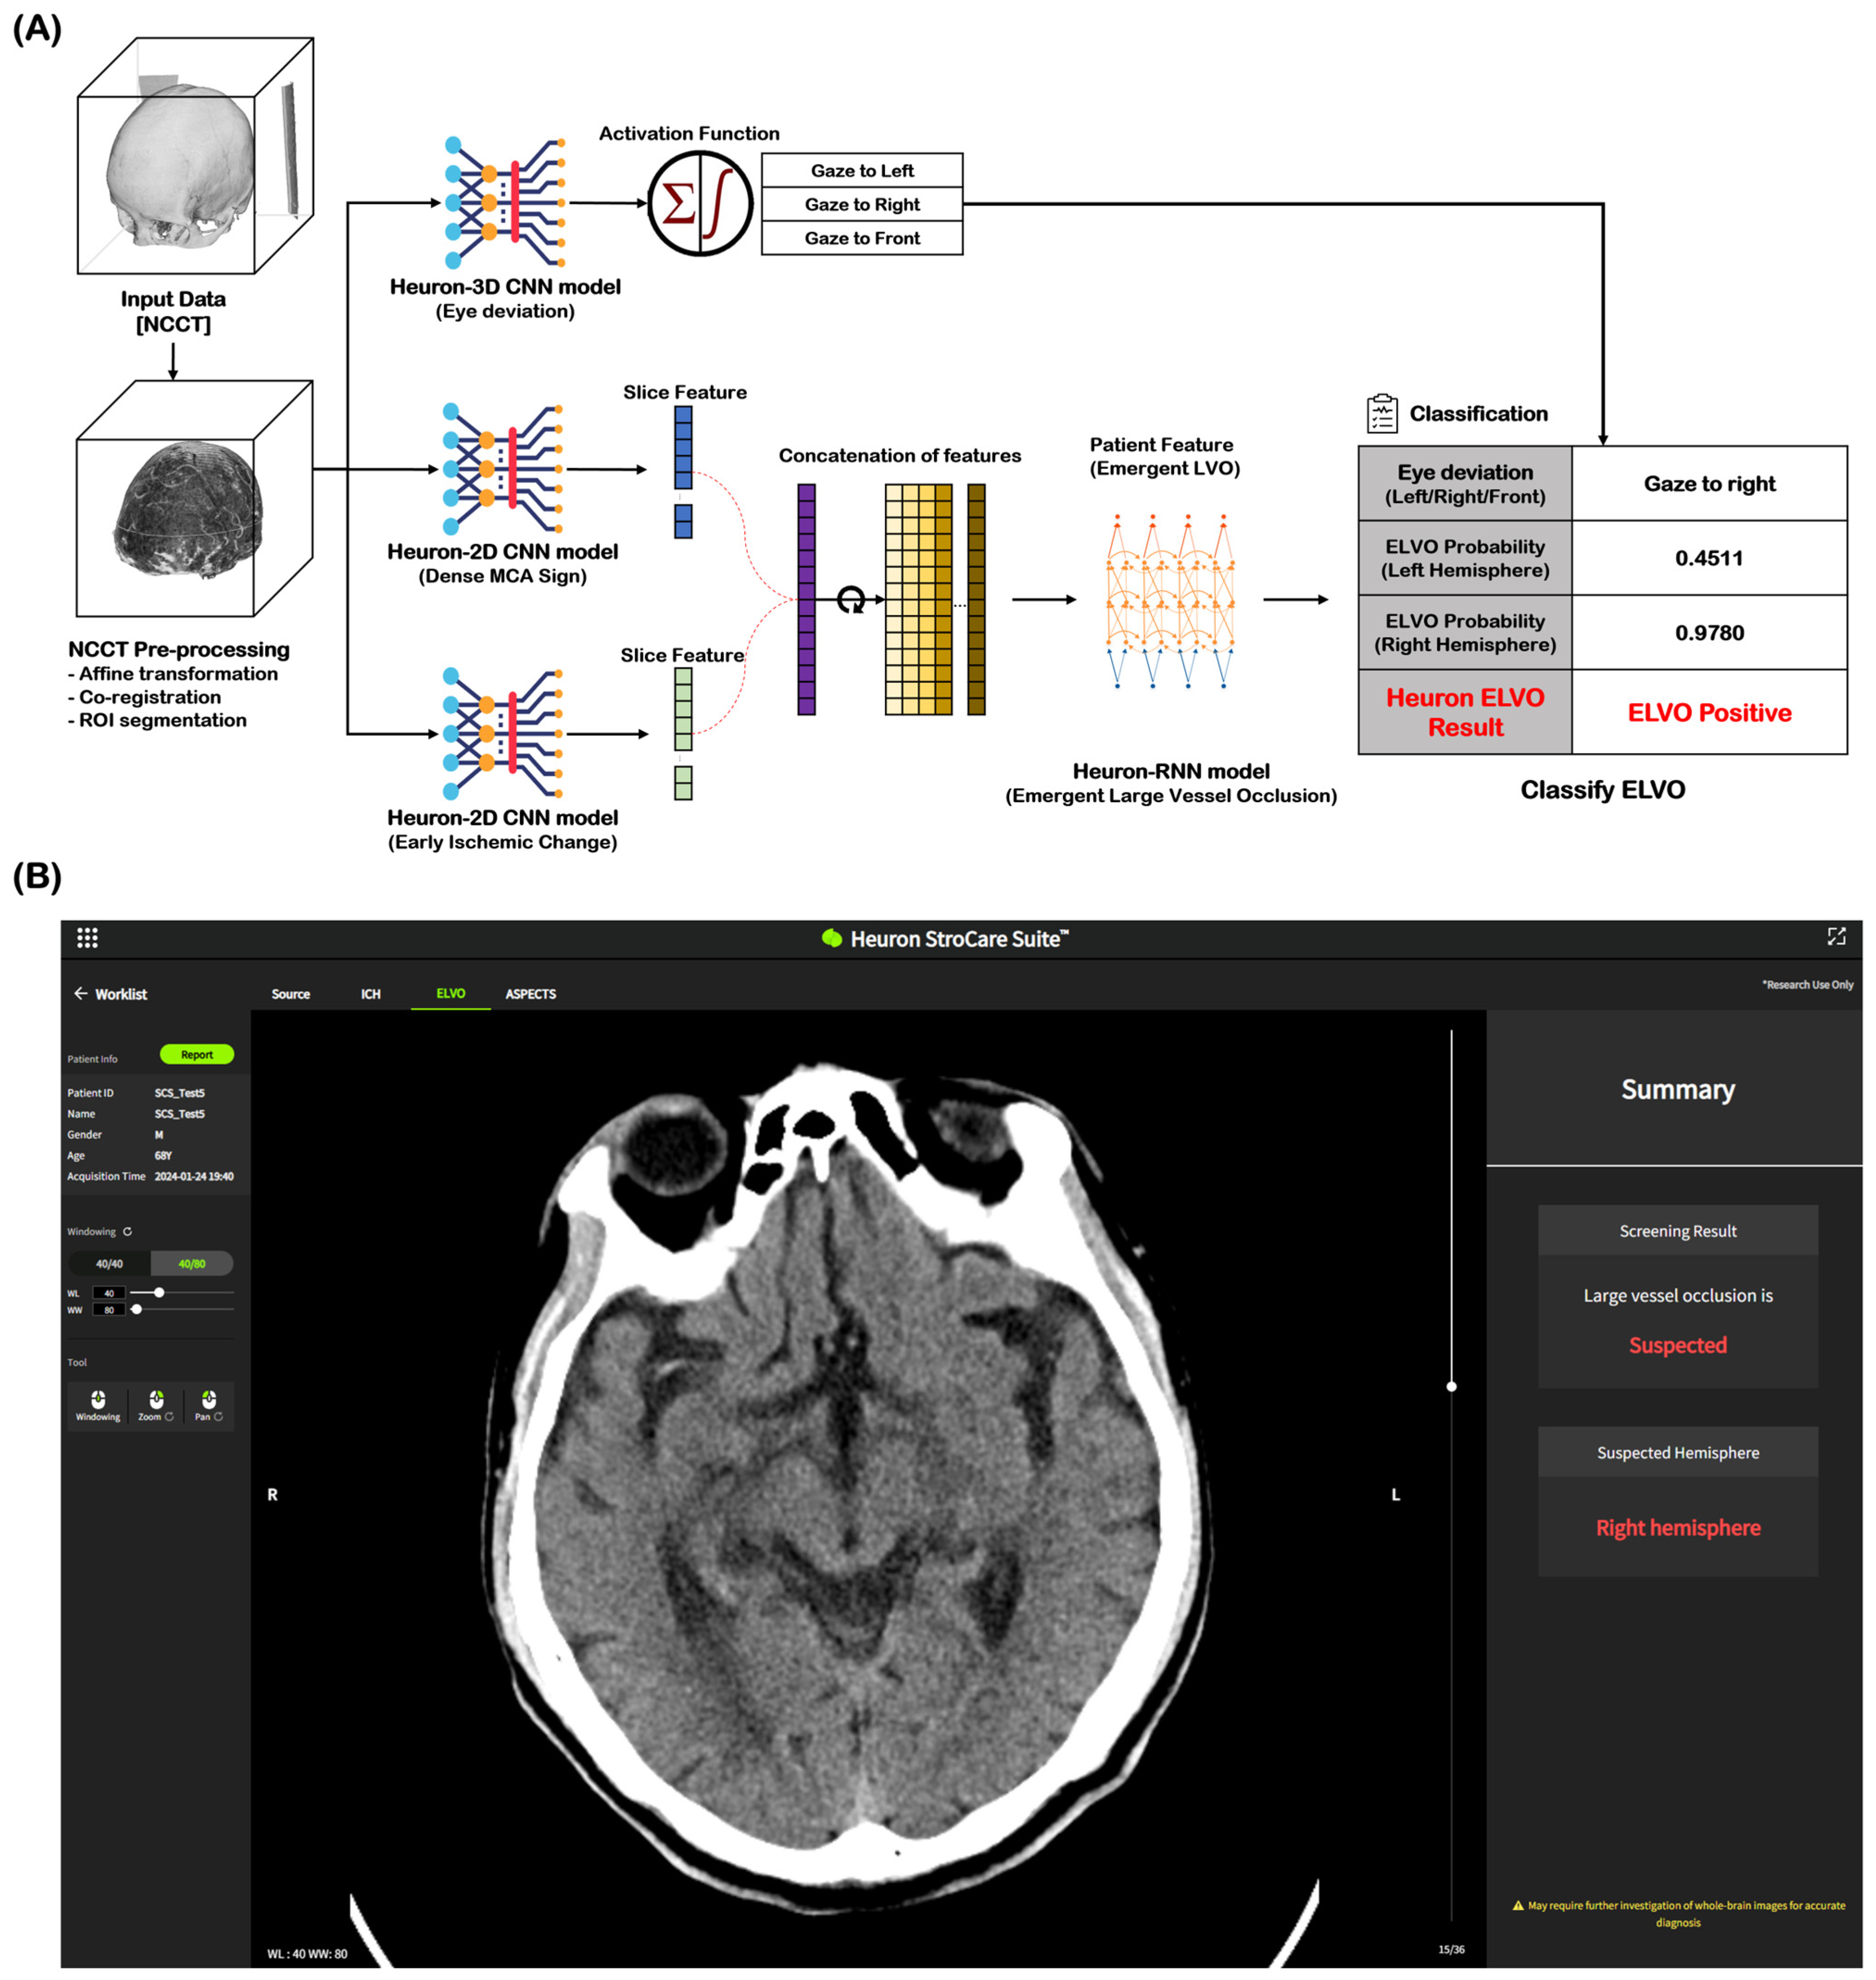Click the fullscreen expand icon
The height and width of the screenshot is (1980, 1876).
[1836, 936]
